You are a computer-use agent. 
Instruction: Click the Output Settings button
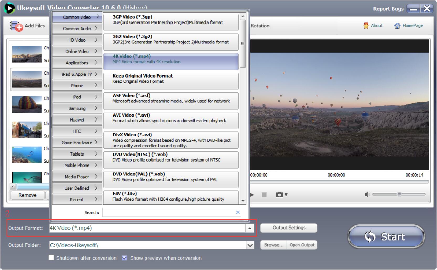[288, 228]
